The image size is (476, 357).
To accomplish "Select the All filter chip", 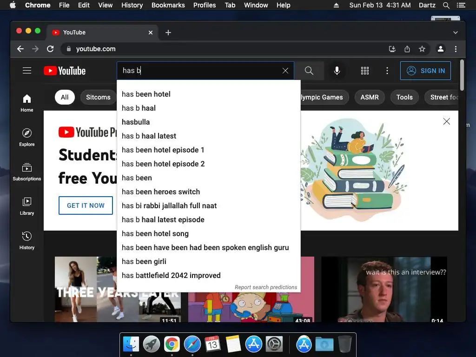I will [65, 97].
